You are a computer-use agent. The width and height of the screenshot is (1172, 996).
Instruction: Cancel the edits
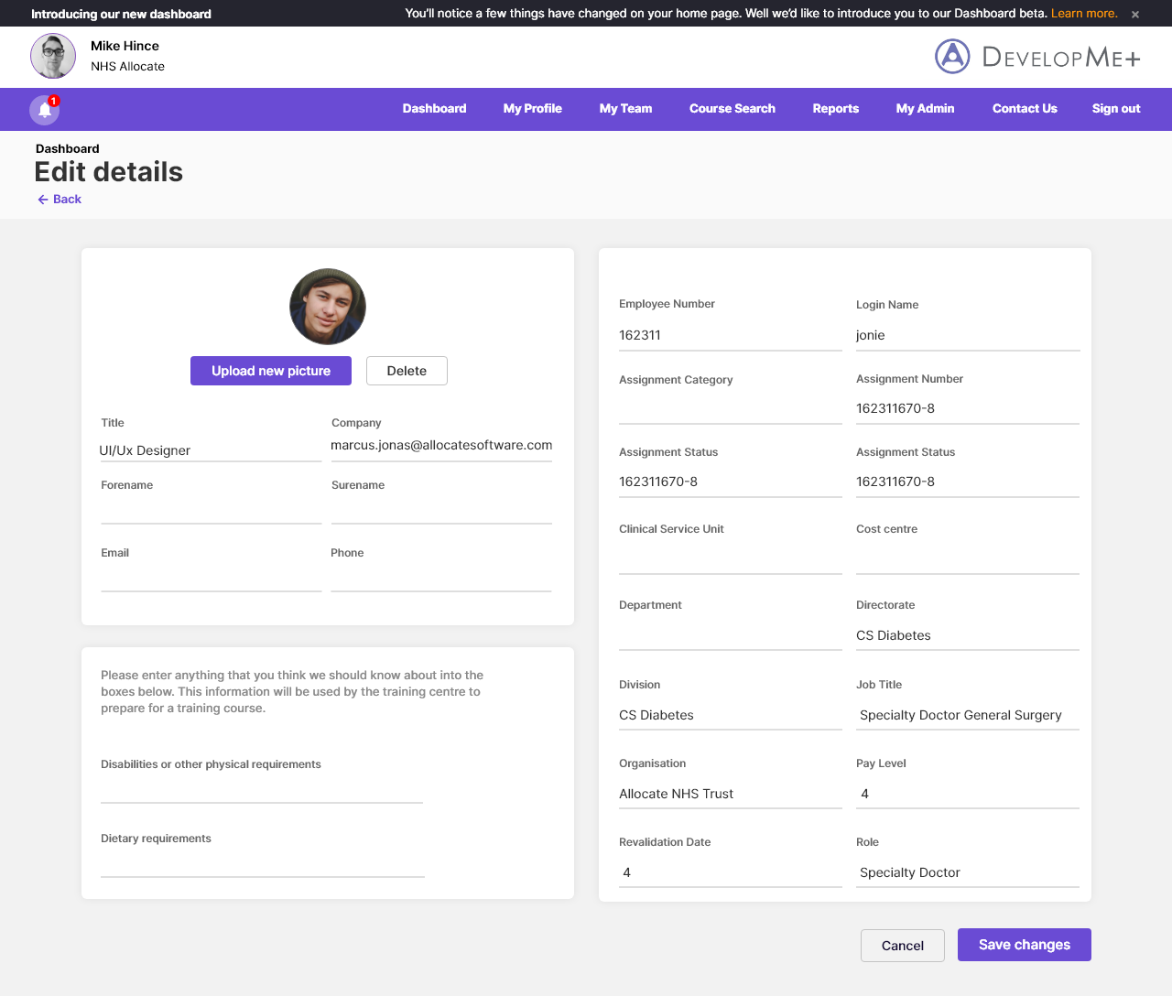click(x=903, y=946)
